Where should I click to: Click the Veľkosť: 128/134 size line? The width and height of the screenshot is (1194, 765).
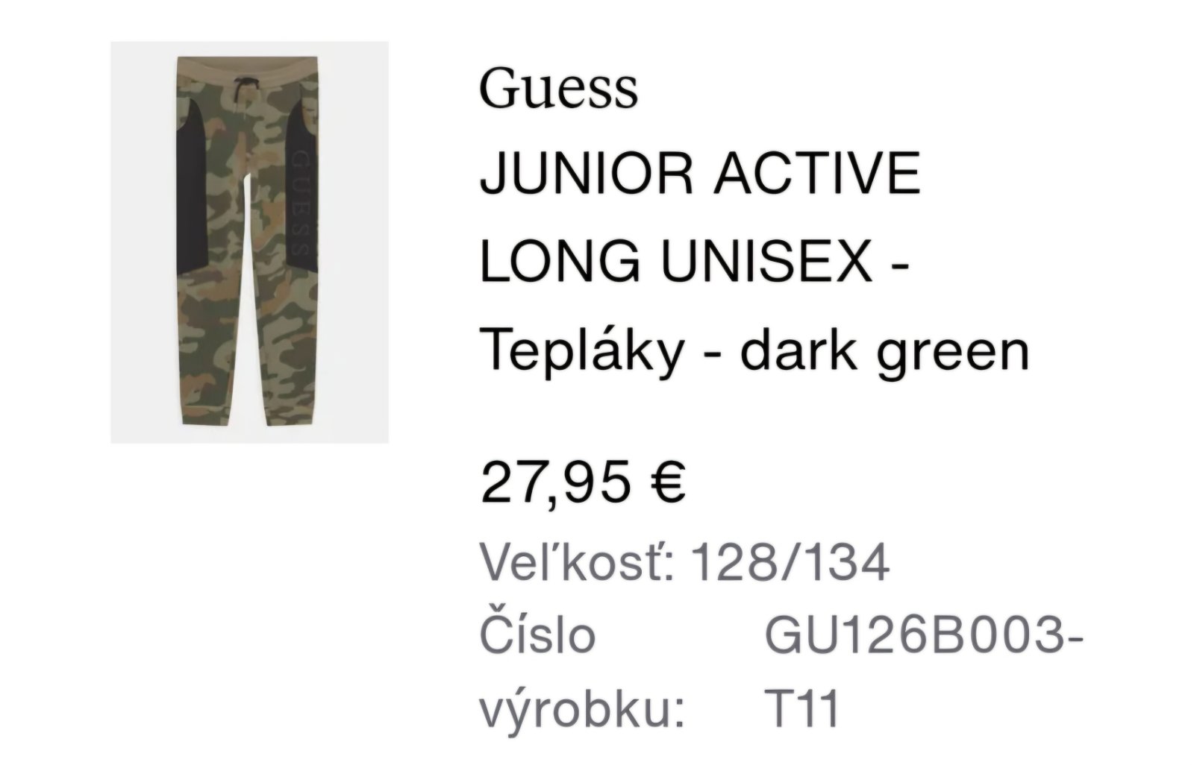tap(685, 561)
